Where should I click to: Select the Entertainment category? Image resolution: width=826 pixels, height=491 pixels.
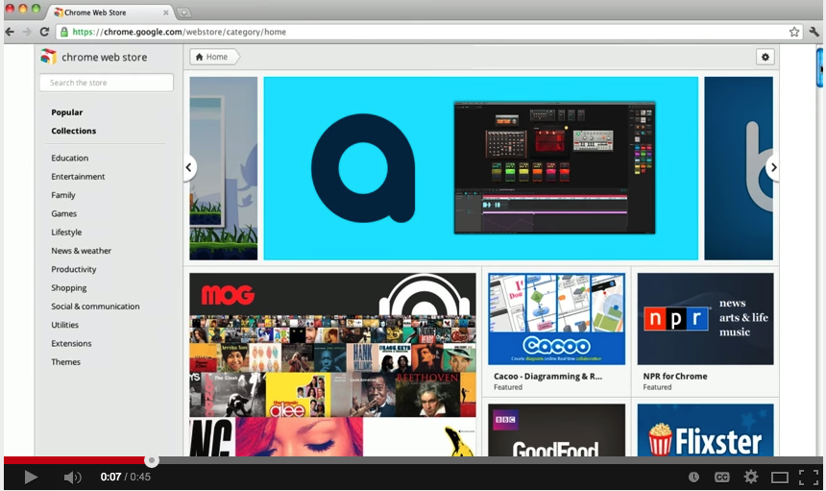[78, 177]
